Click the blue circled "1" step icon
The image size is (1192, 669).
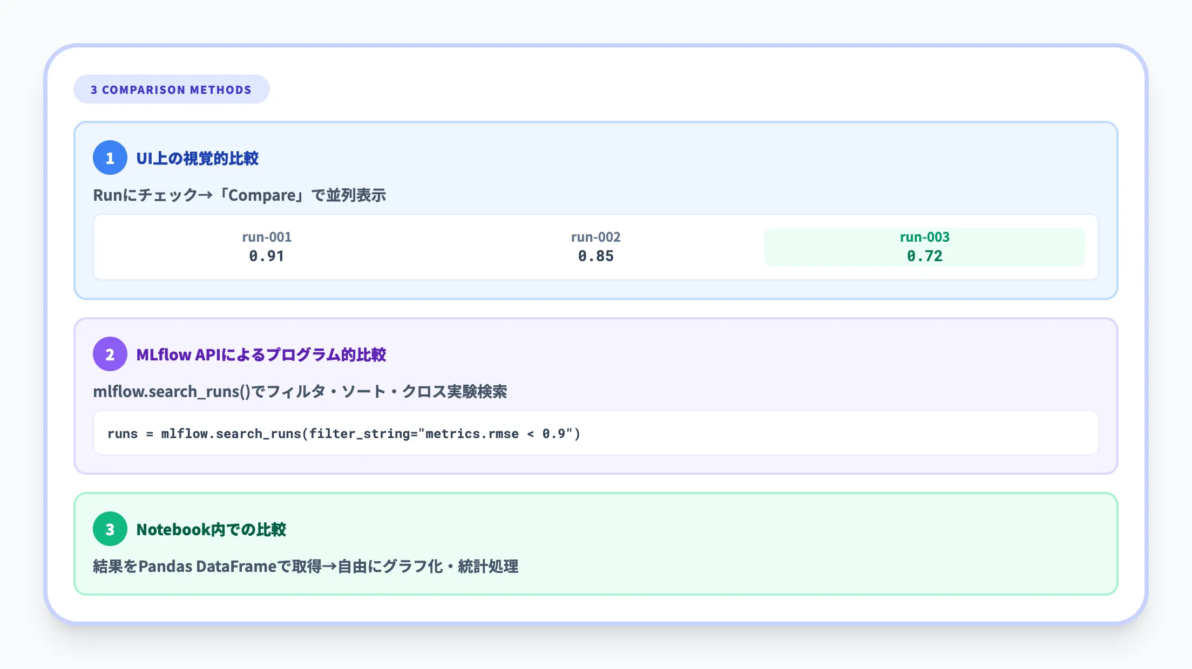pyautogui.click(x=110, y=158)
